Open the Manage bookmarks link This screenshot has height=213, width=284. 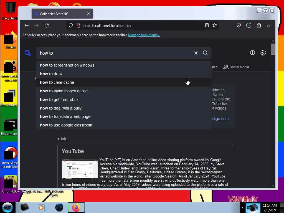coord(144,35)
